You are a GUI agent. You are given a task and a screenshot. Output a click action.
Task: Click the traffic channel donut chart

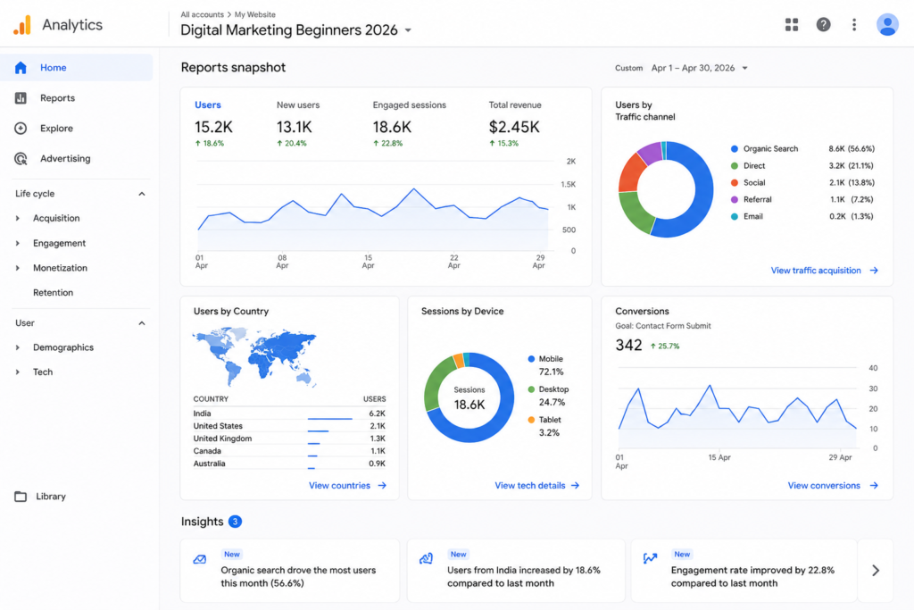[x=666, y=189]
